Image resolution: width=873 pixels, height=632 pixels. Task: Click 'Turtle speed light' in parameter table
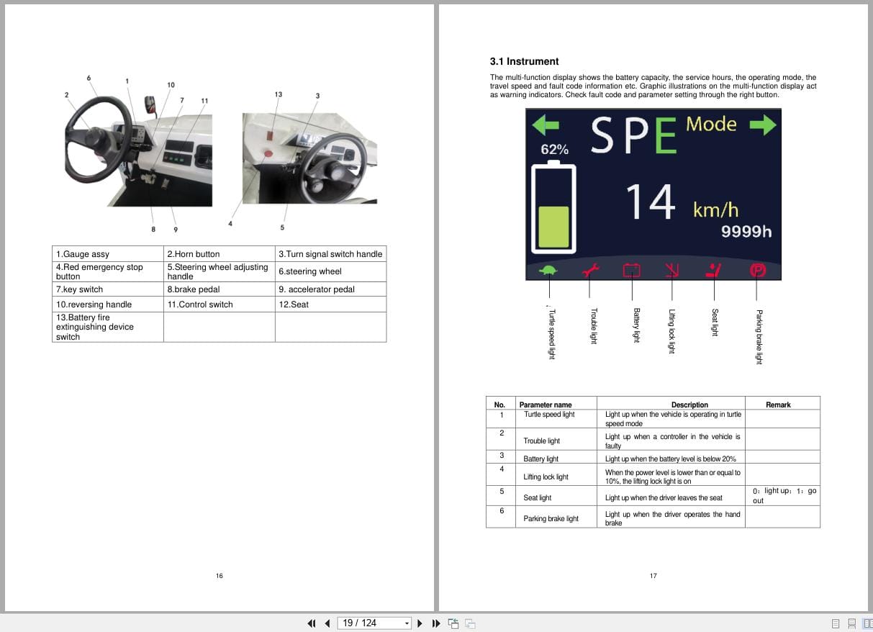tap(549, 415)
